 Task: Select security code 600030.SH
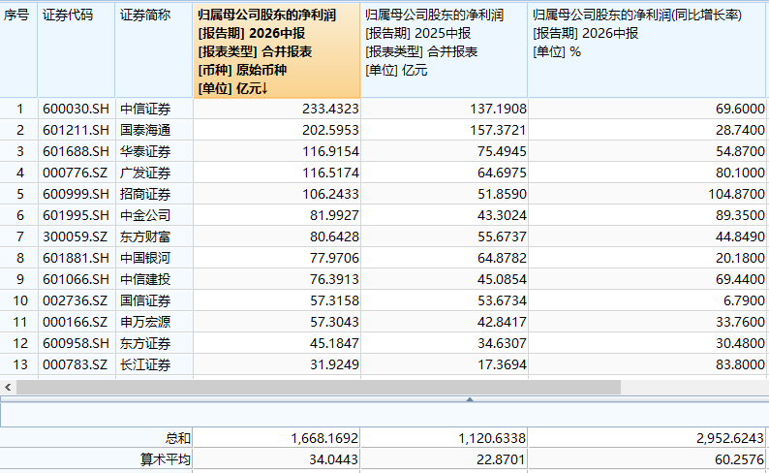coord(76,109)
